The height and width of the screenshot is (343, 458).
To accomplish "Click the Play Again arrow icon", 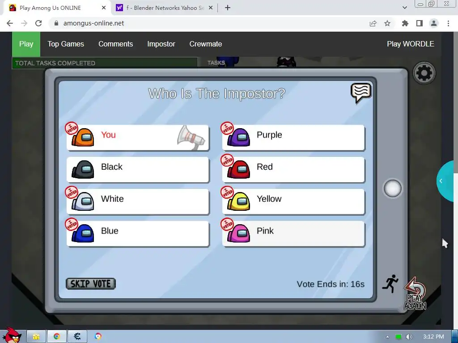I will click(415, 293).
